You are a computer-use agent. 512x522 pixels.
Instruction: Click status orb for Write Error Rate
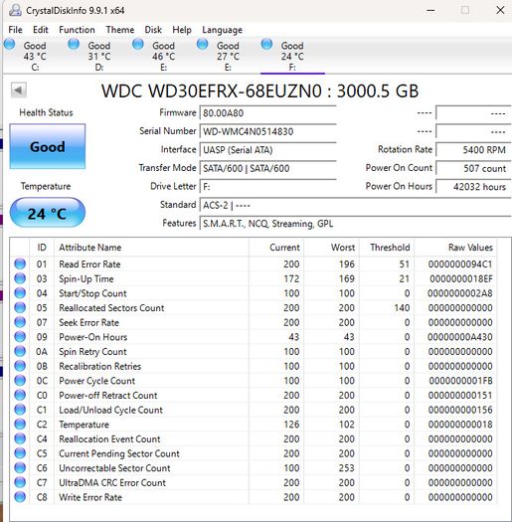pyautogui.click(x=20, y=497)
